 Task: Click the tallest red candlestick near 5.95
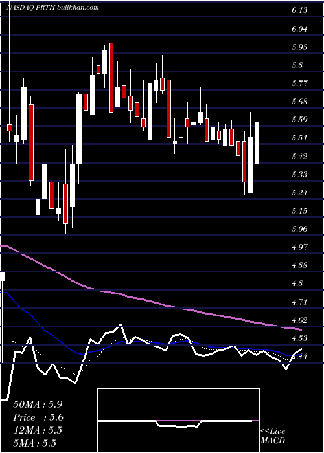[111, 78]
